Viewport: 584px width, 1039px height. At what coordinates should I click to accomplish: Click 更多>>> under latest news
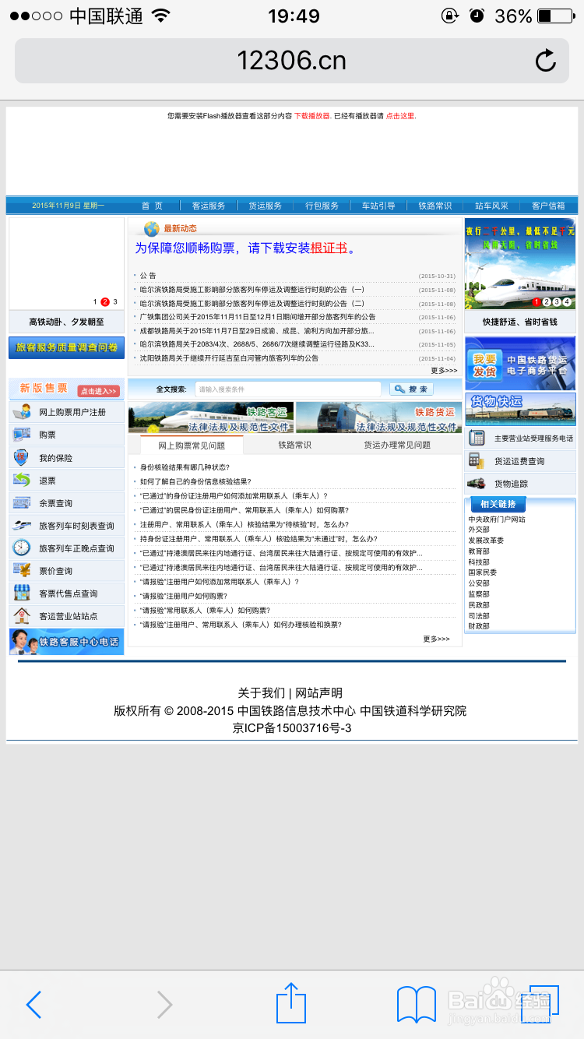click(444, 371)
